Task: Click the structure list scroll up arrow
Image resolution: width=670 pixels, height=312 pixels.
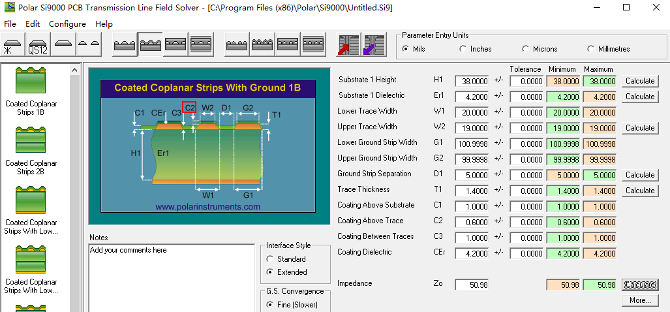Action: tap(75, 70)
